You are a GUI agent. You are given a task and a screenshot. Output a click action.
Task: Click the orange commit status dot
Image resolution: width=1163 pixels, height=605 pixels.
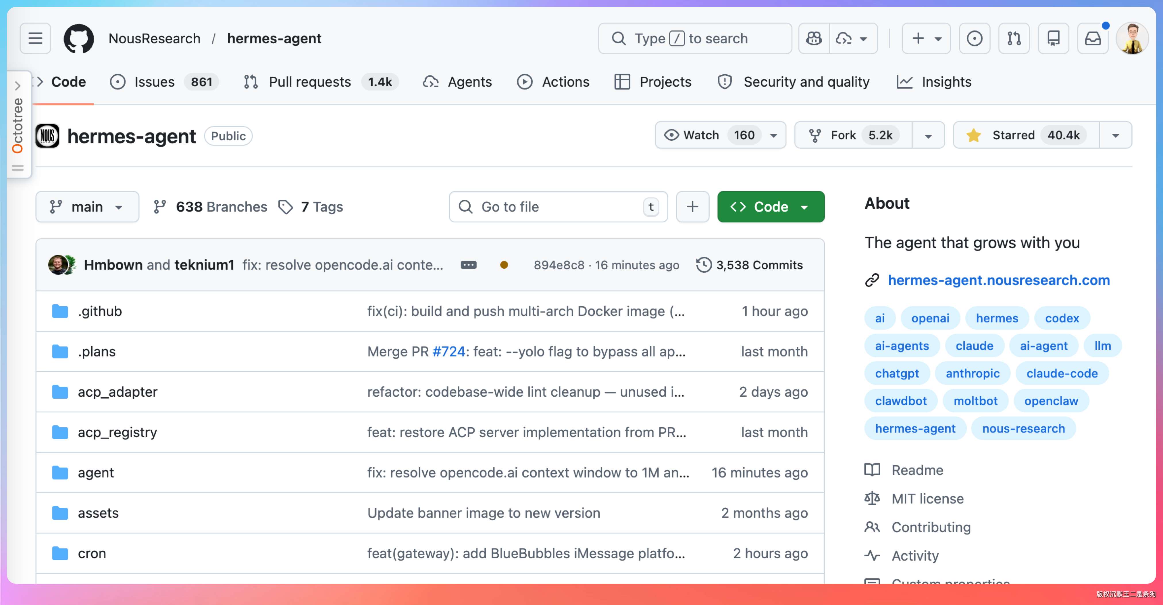504,265
